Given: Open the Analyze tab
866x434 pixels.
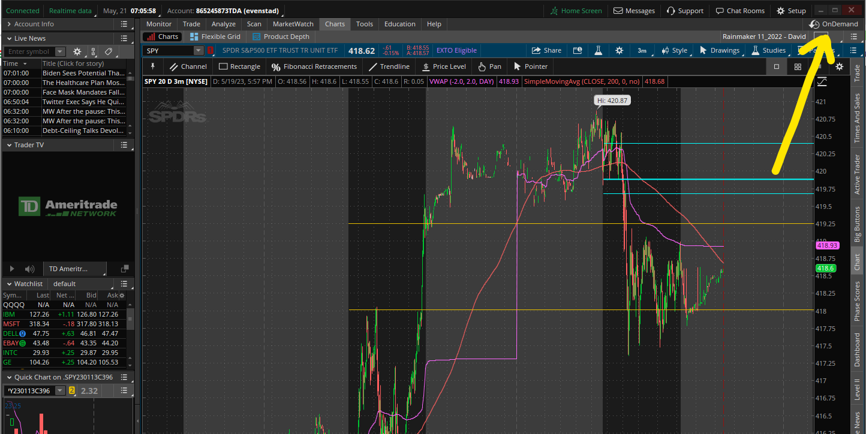Looking at the screenshot, I should (x=224, y=24).
